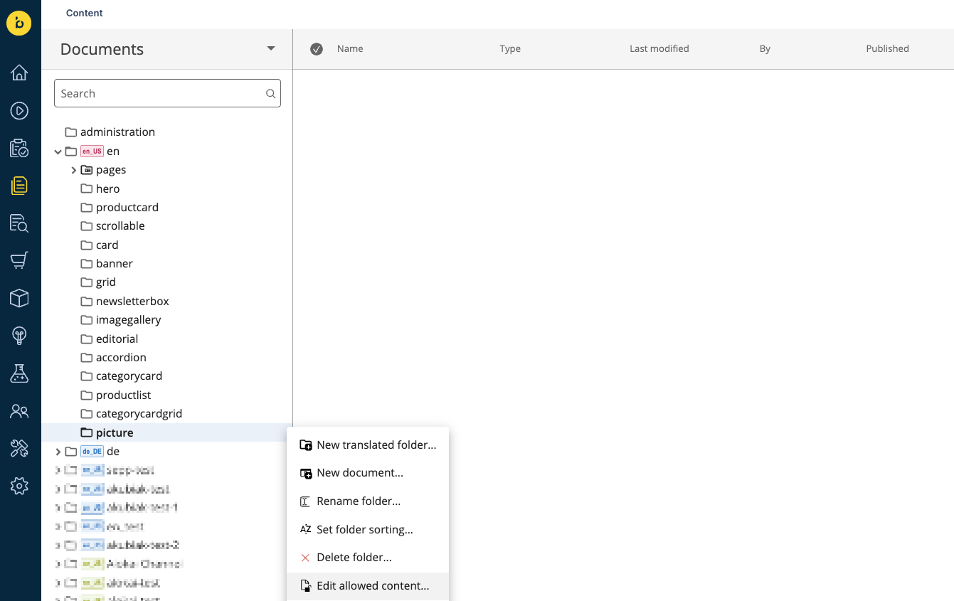The height and width of the screenshot is (601, 954).
Task: Open the lightbulb insights sidebar icon
Action: pos(19,336)
